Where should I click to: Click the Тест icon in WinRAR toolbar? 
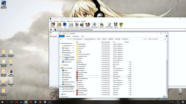(65, 25)
